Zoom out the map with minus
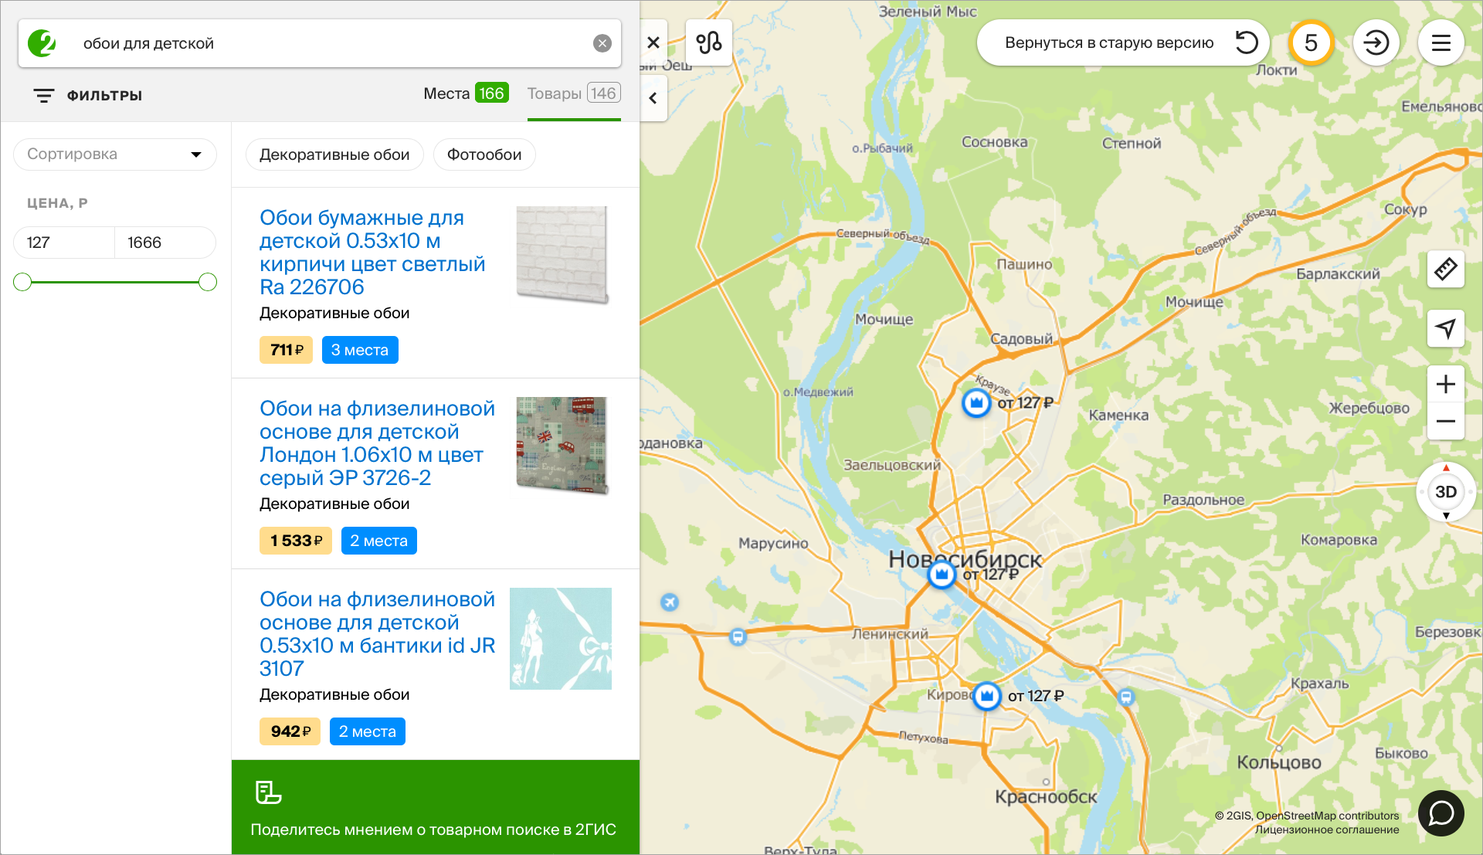The image size is (1483, 855). coord(1445,421)
